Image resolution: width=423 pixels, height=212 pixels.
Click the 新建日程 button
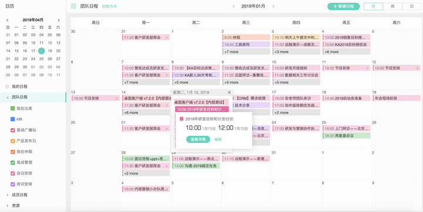pos(344,6)
